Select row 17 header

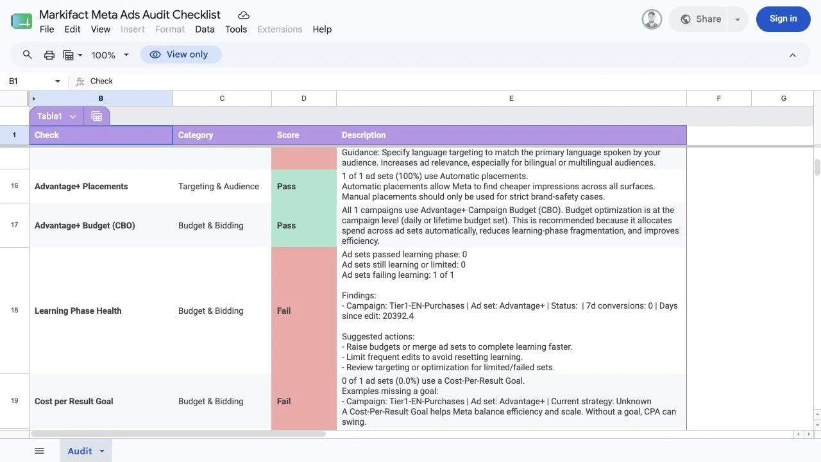tap(14, 225)
